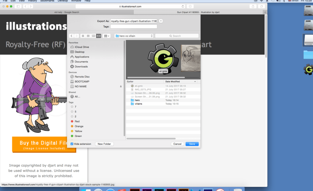The image size is (313, 191).
Task: Open iCloud Drive in sidebar
Action: tap(82, 47)
